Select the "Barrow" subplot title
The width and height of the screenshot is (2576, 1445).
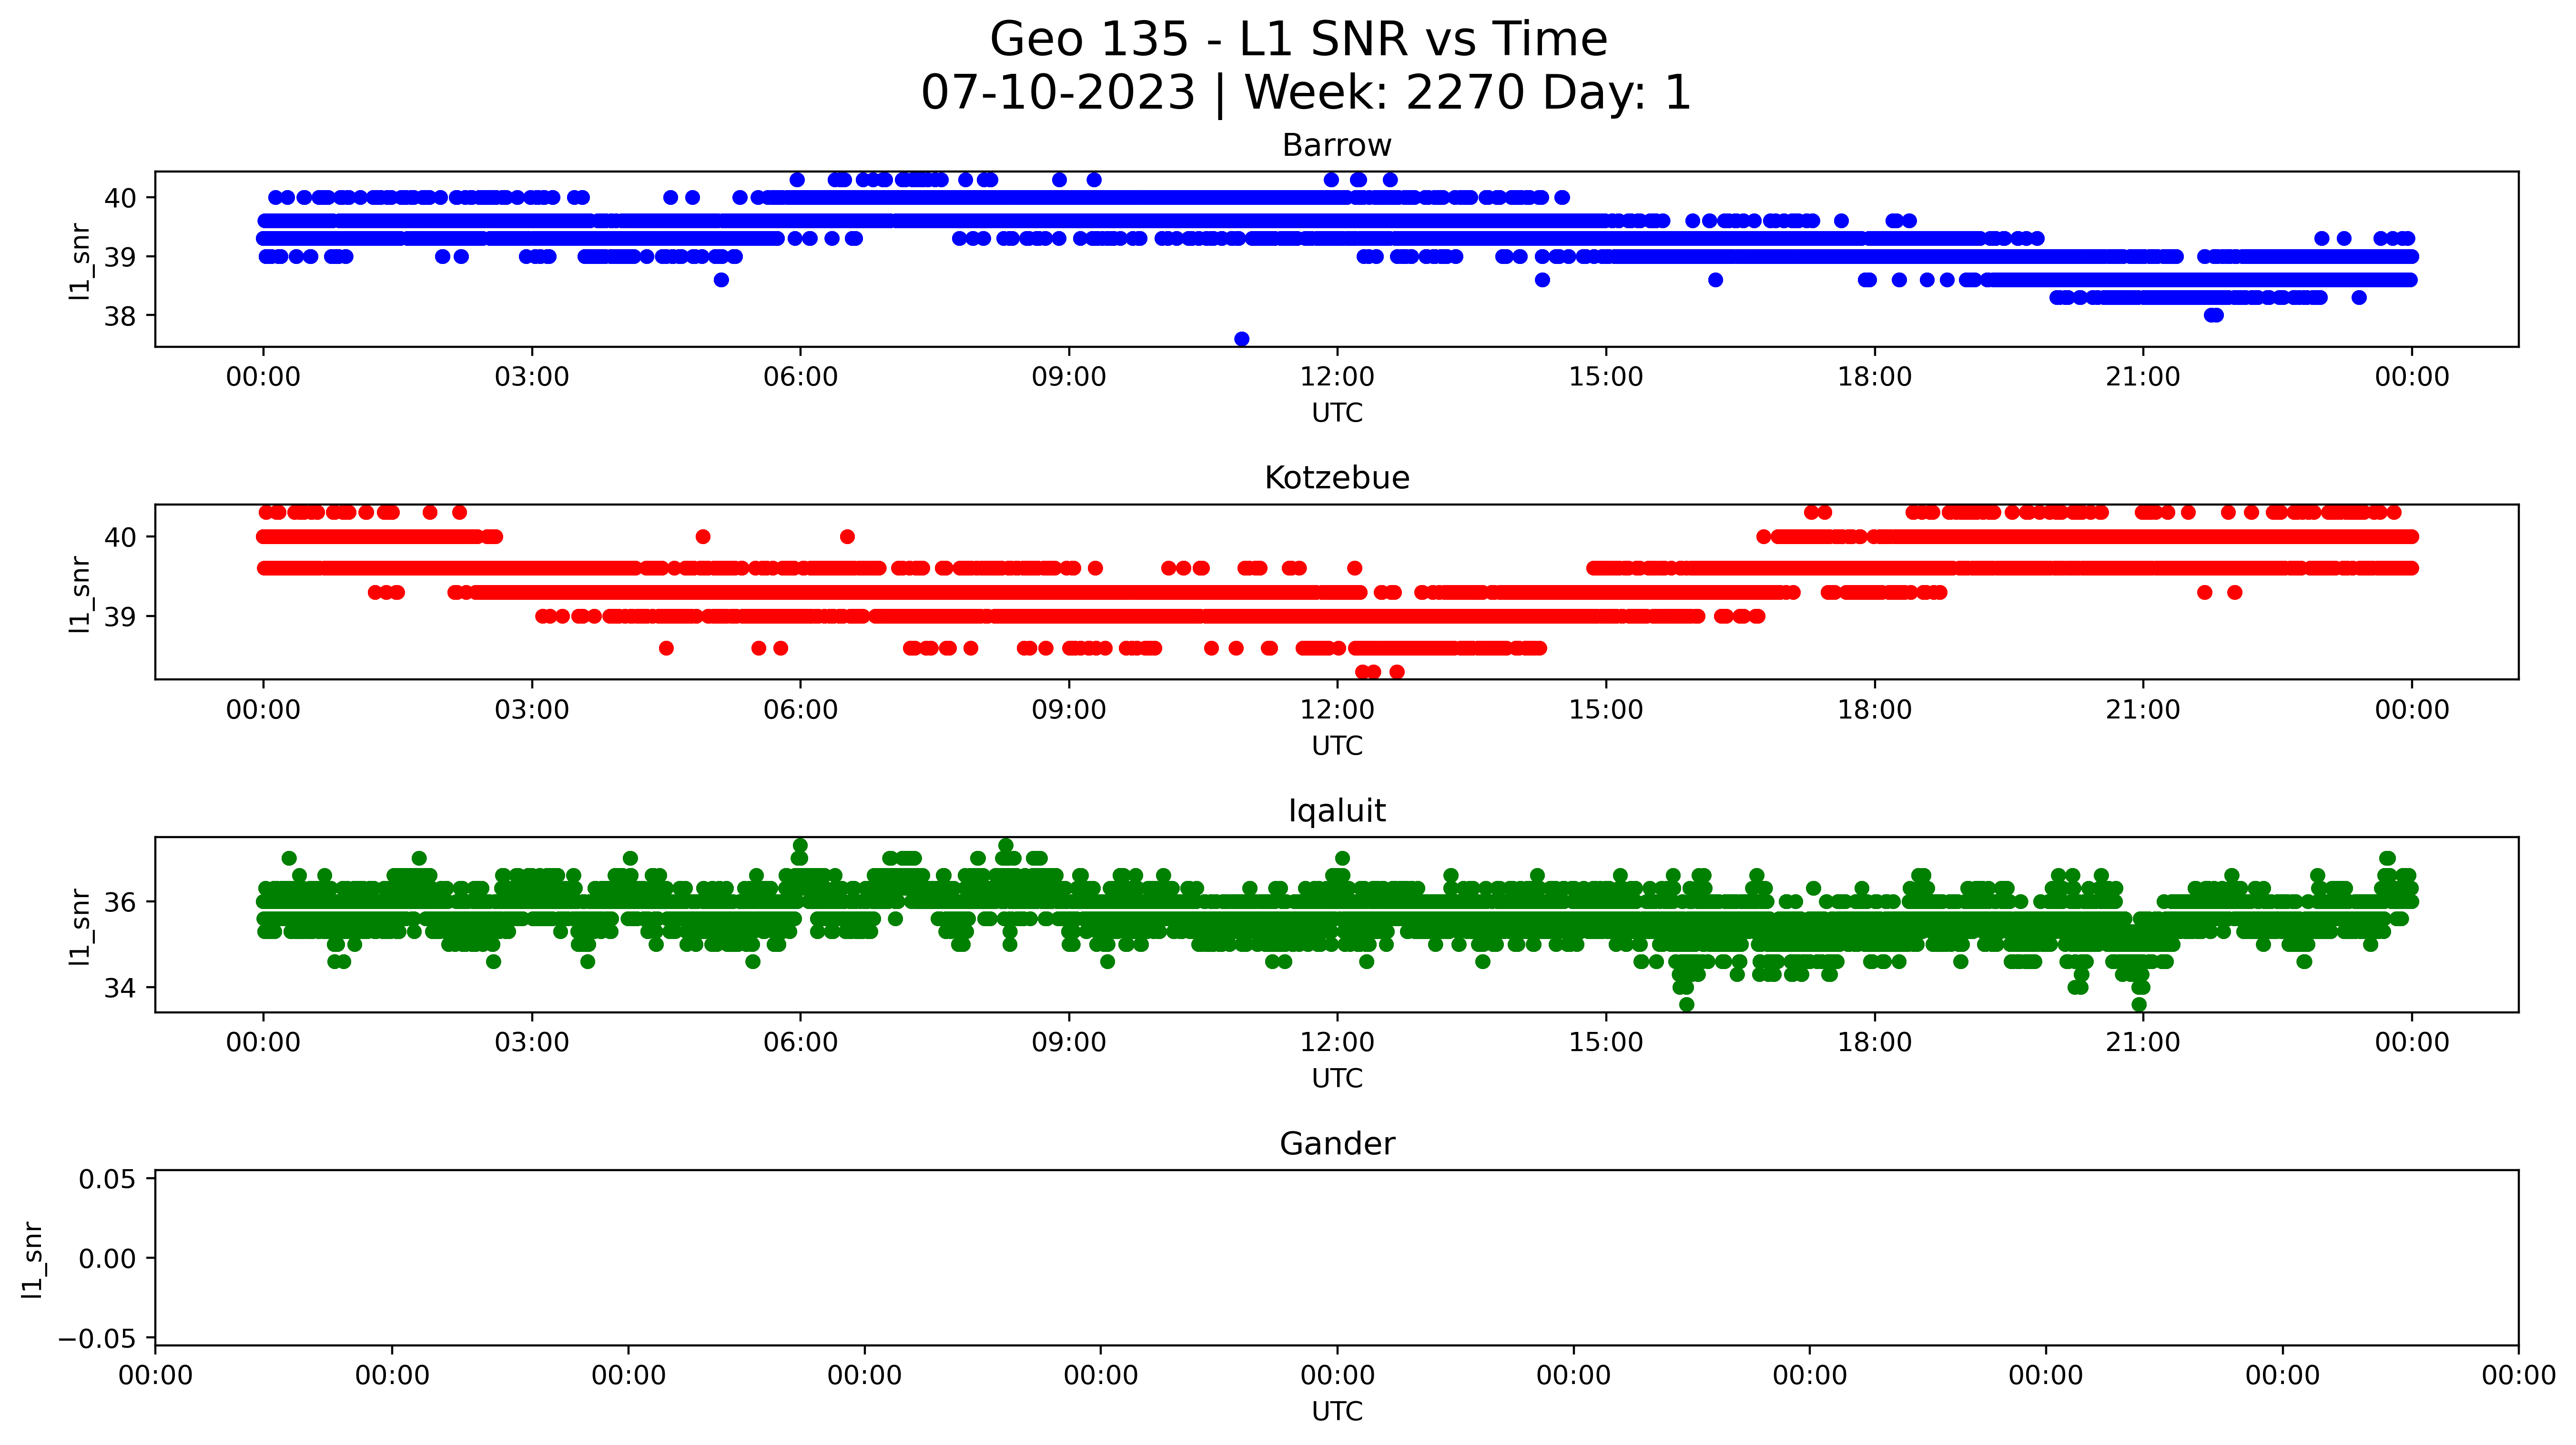pyautogui.click(x=1337, y=146)
